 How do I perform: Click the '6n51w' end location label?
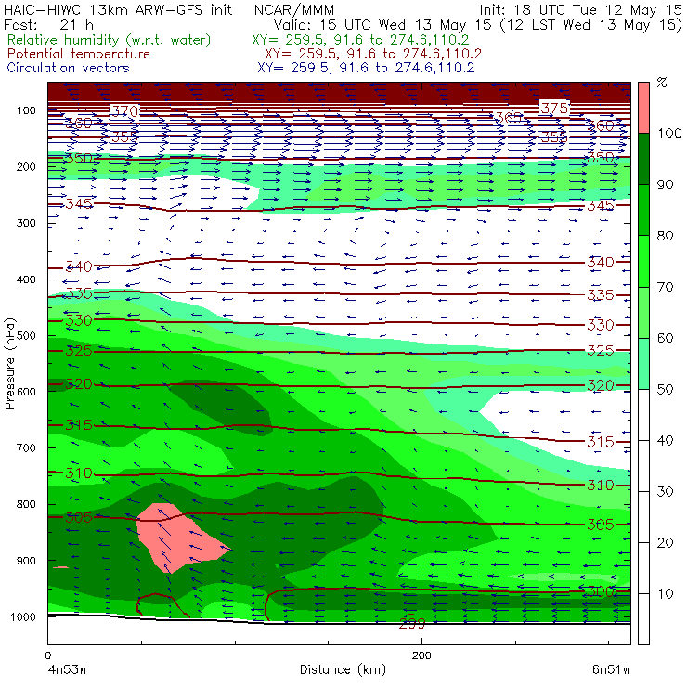point(611,669)
